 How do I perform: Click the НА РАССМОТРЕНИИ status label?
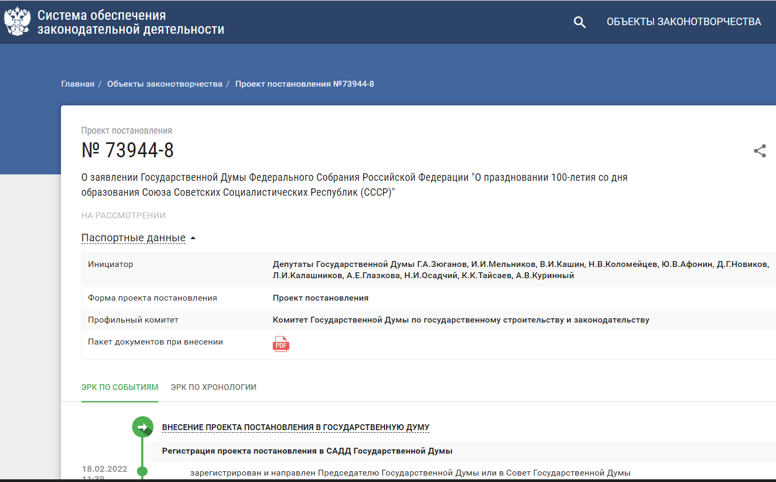click(x=124, y=216)
